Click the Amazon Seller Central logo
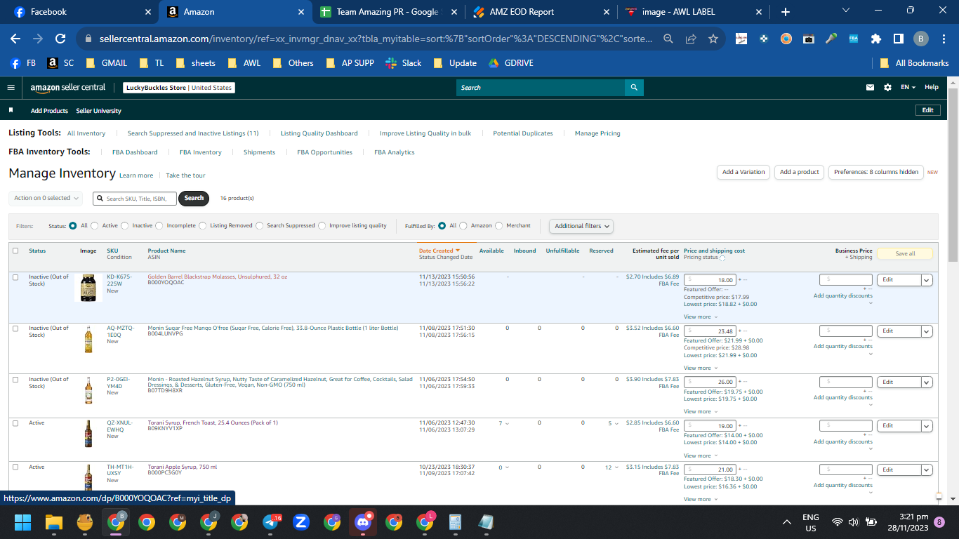 (68, 88)
